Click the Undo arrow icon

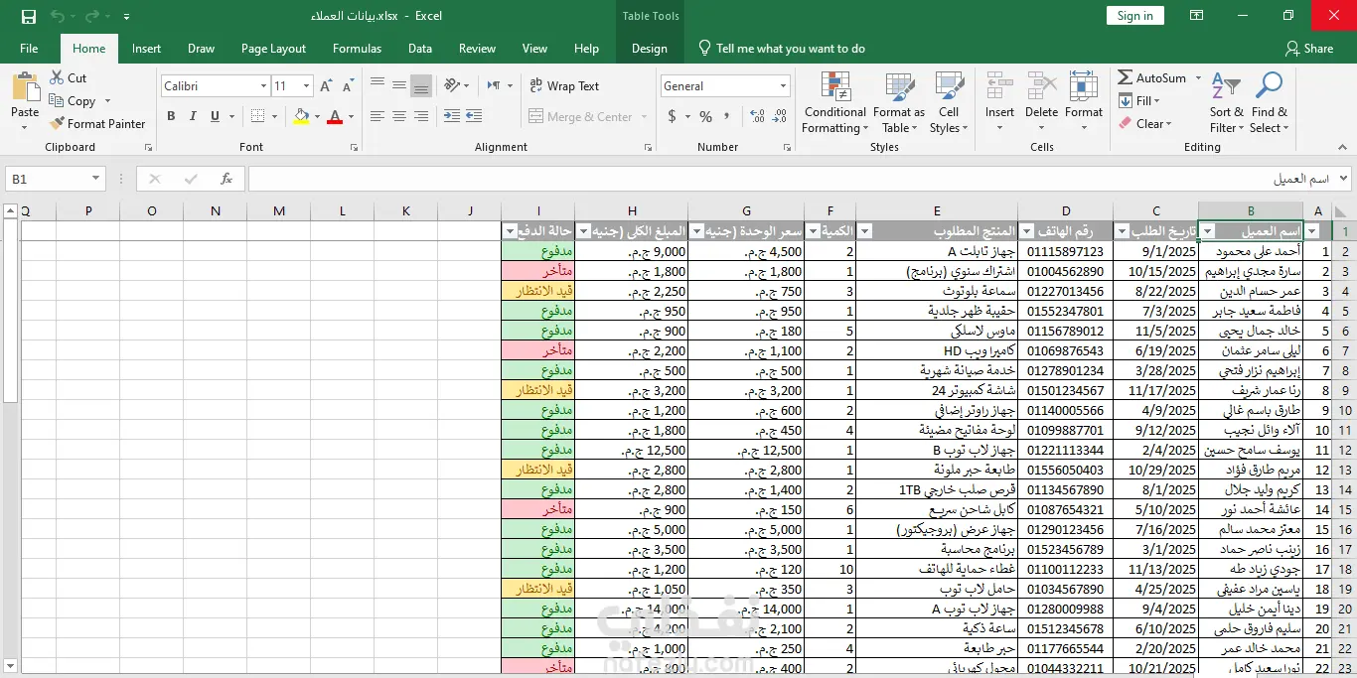click(x=57, y=16)
